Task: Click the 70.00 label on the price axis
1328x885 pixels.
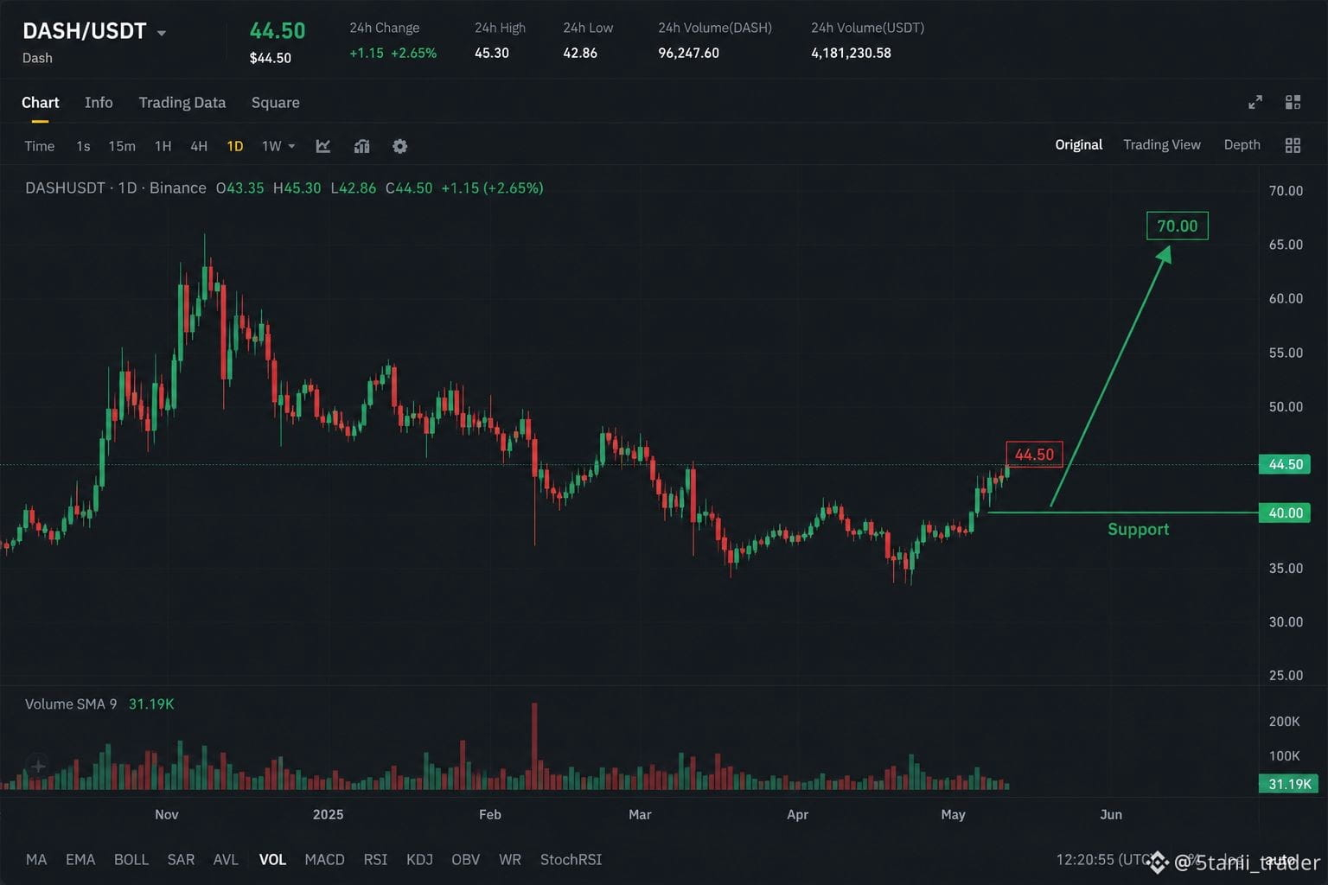Action: [x=1286, y=191]
